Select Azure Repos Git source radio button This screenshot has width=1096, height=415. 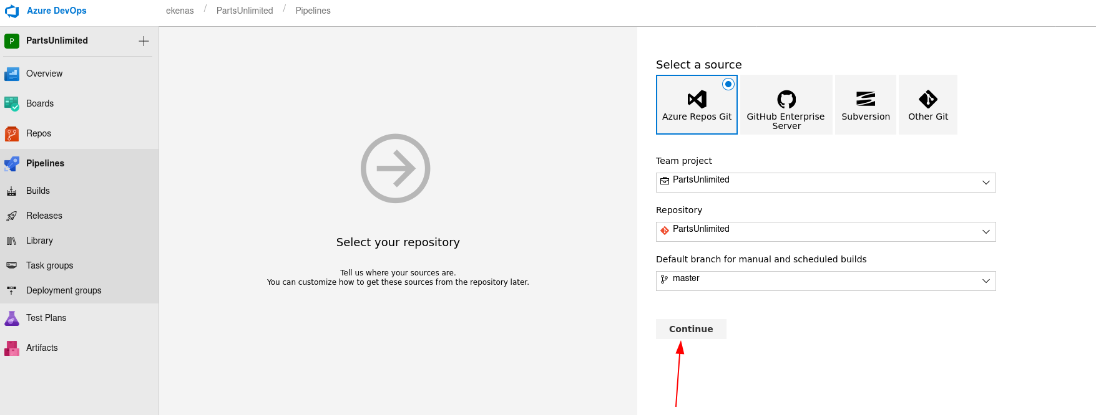point(728,84)
